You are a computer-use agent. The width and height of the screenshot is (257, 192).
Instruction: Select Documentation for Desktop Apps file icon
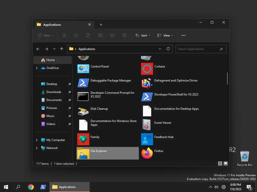point(147,111)
